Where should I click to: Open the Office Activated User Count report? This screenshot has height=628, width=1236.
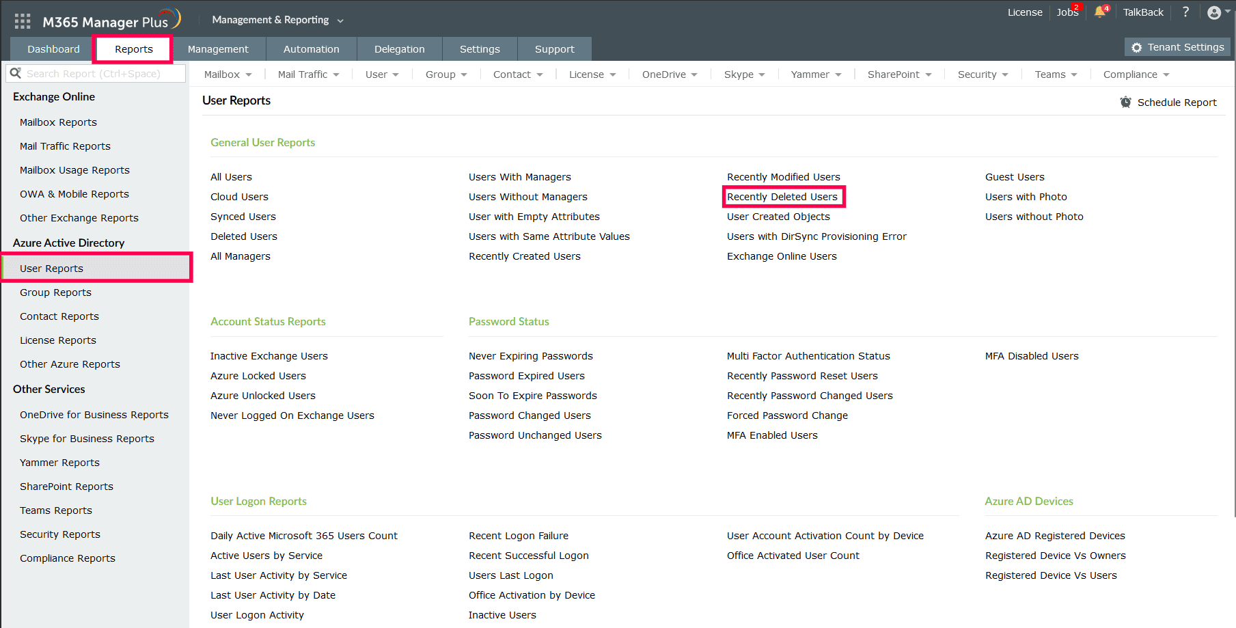[x=793, y=556]
